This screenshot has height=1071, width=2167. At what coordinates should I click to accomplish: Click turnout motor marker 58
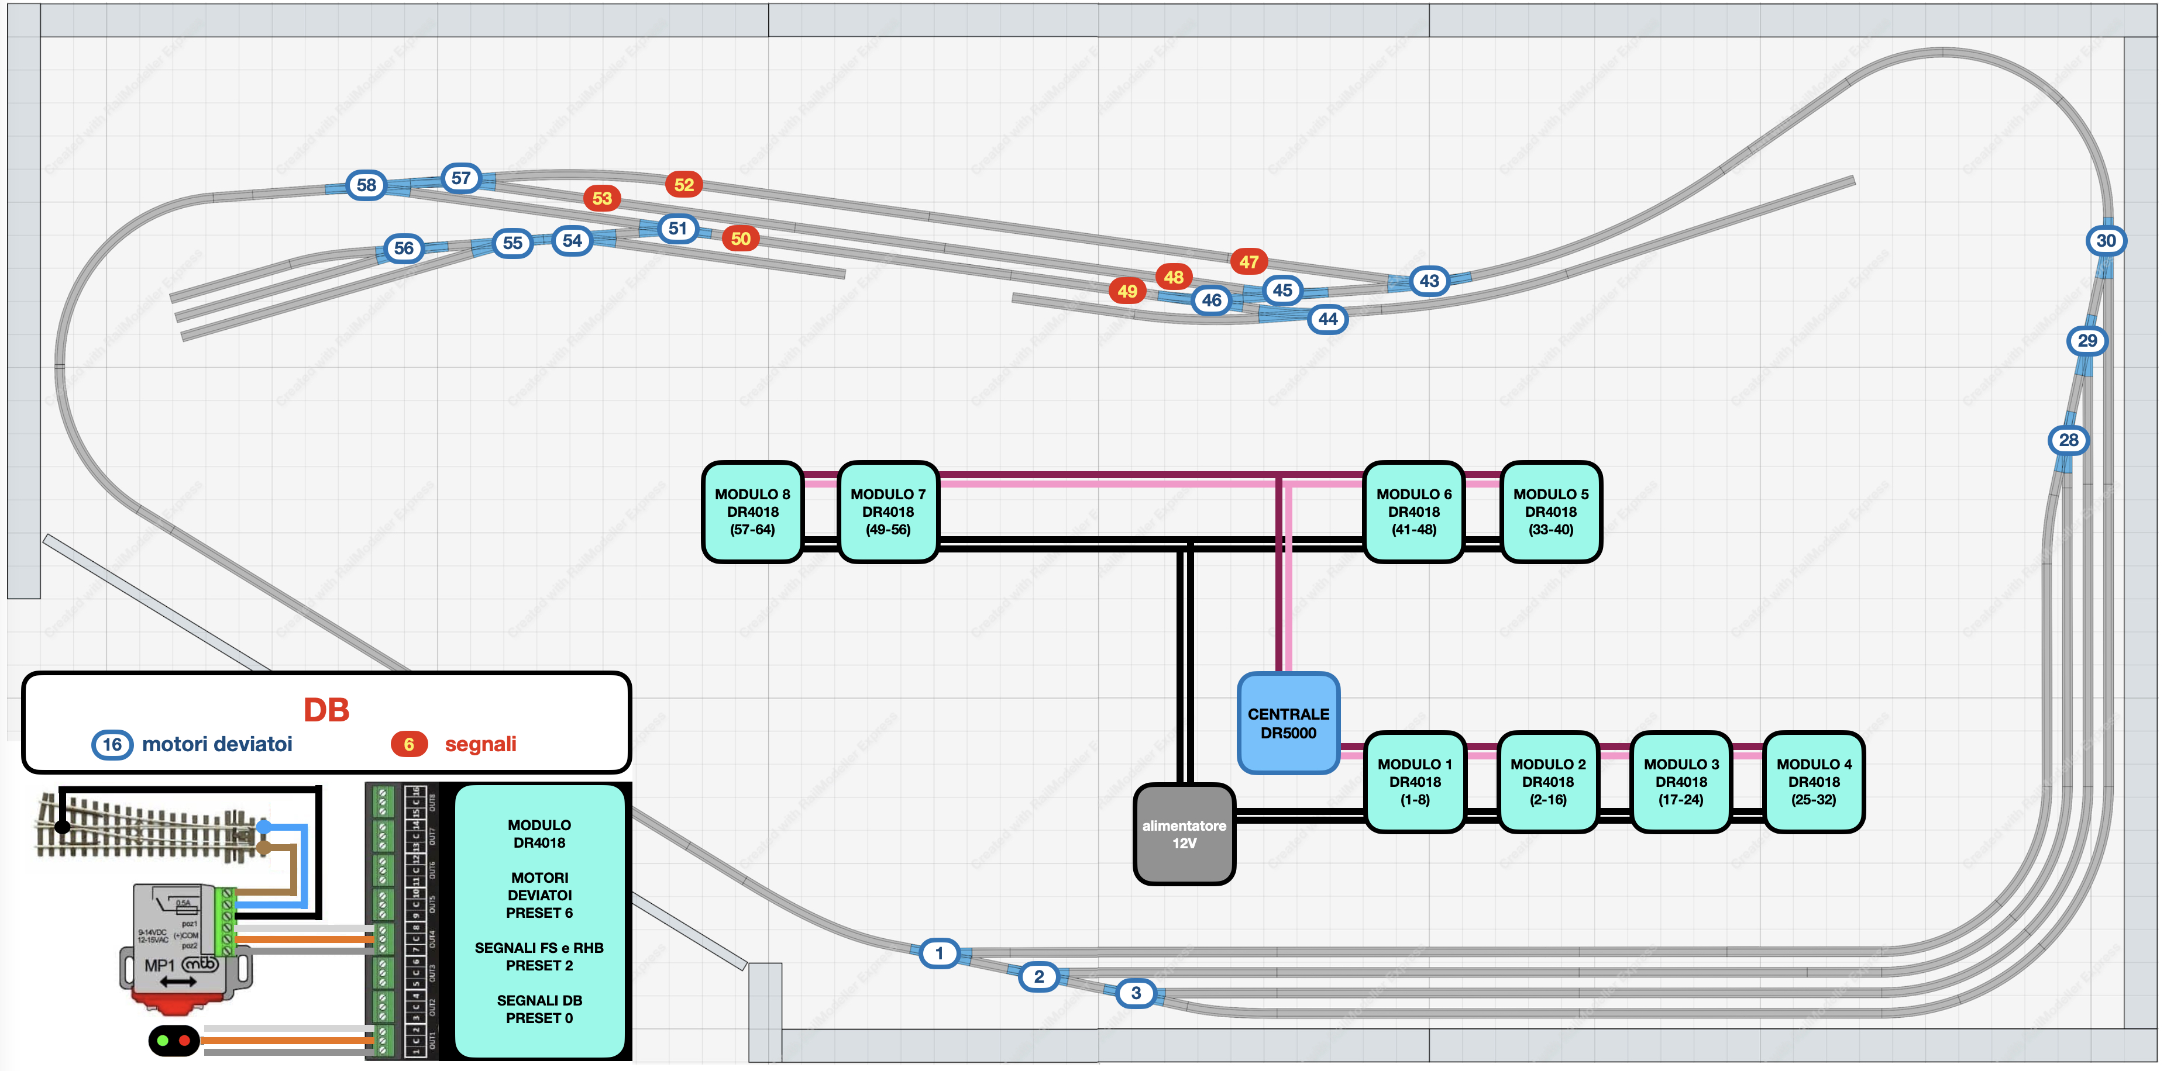tap(366, 185)
